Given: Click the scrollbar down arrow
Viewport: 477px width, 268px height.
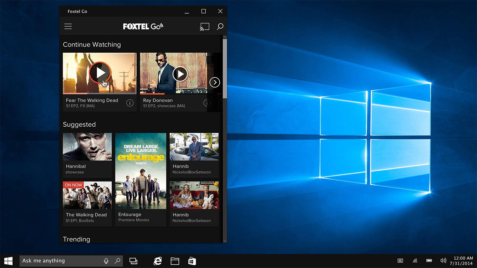Looking at the screenshot, I should [225, 241].
